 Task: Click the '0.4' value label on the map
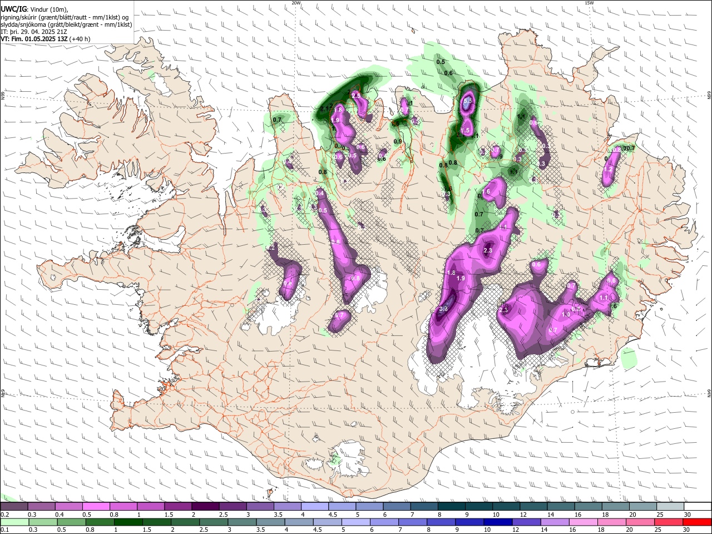click(x=320, y=193)
